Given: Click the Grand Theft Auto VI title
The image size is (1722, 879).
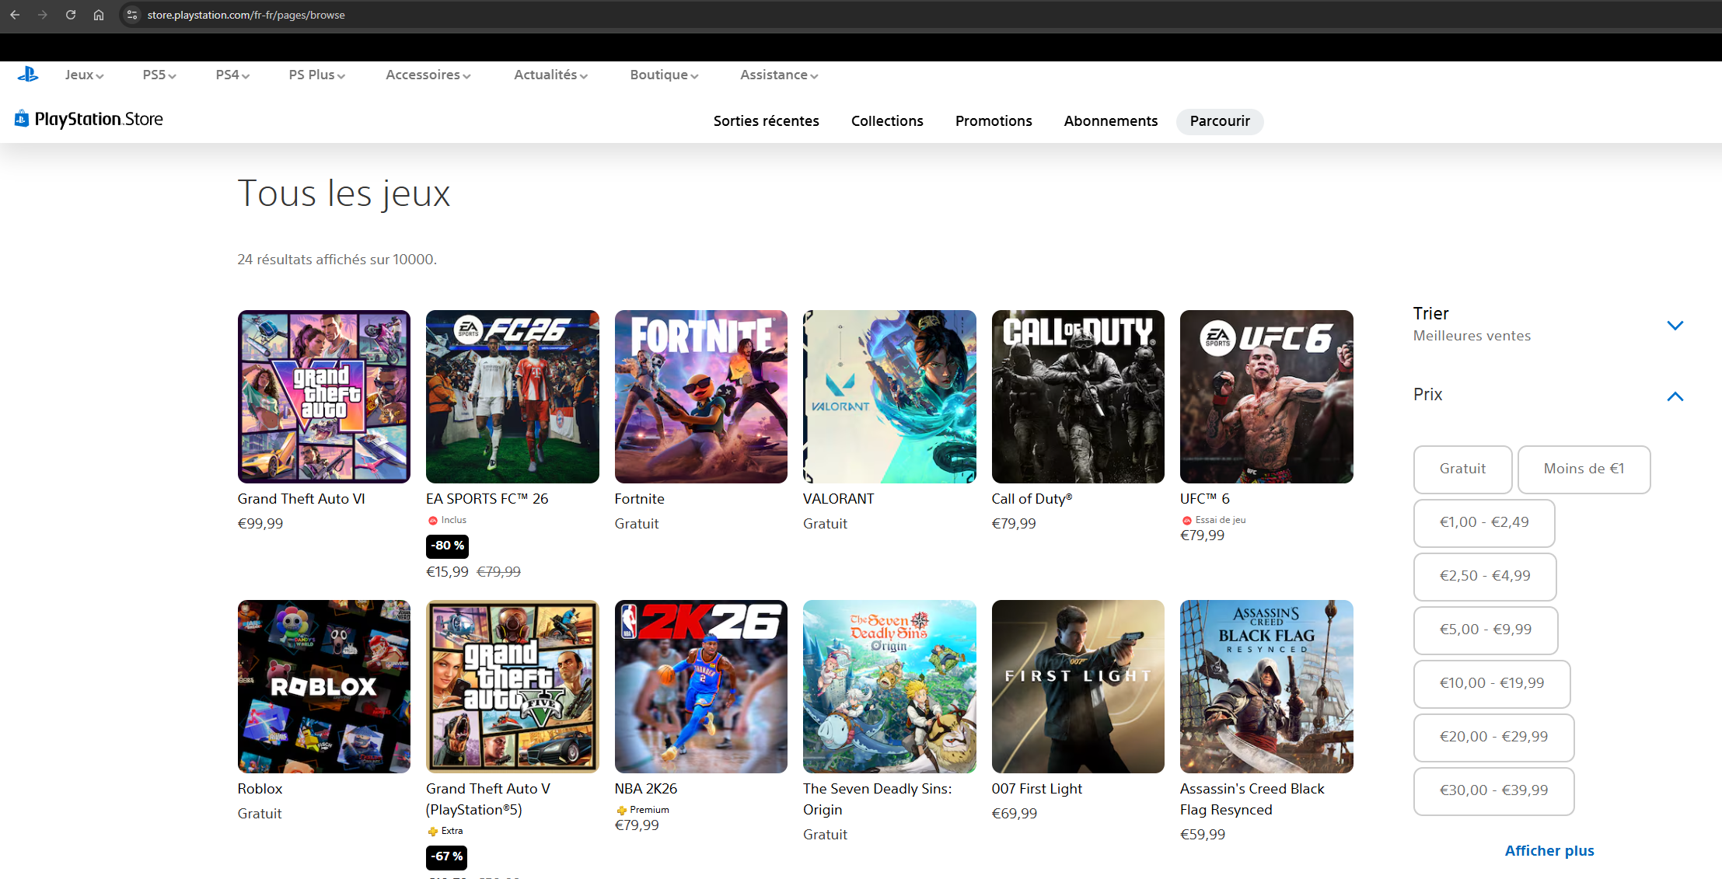Looking at the screenshot, I should [x=302, y=499].
